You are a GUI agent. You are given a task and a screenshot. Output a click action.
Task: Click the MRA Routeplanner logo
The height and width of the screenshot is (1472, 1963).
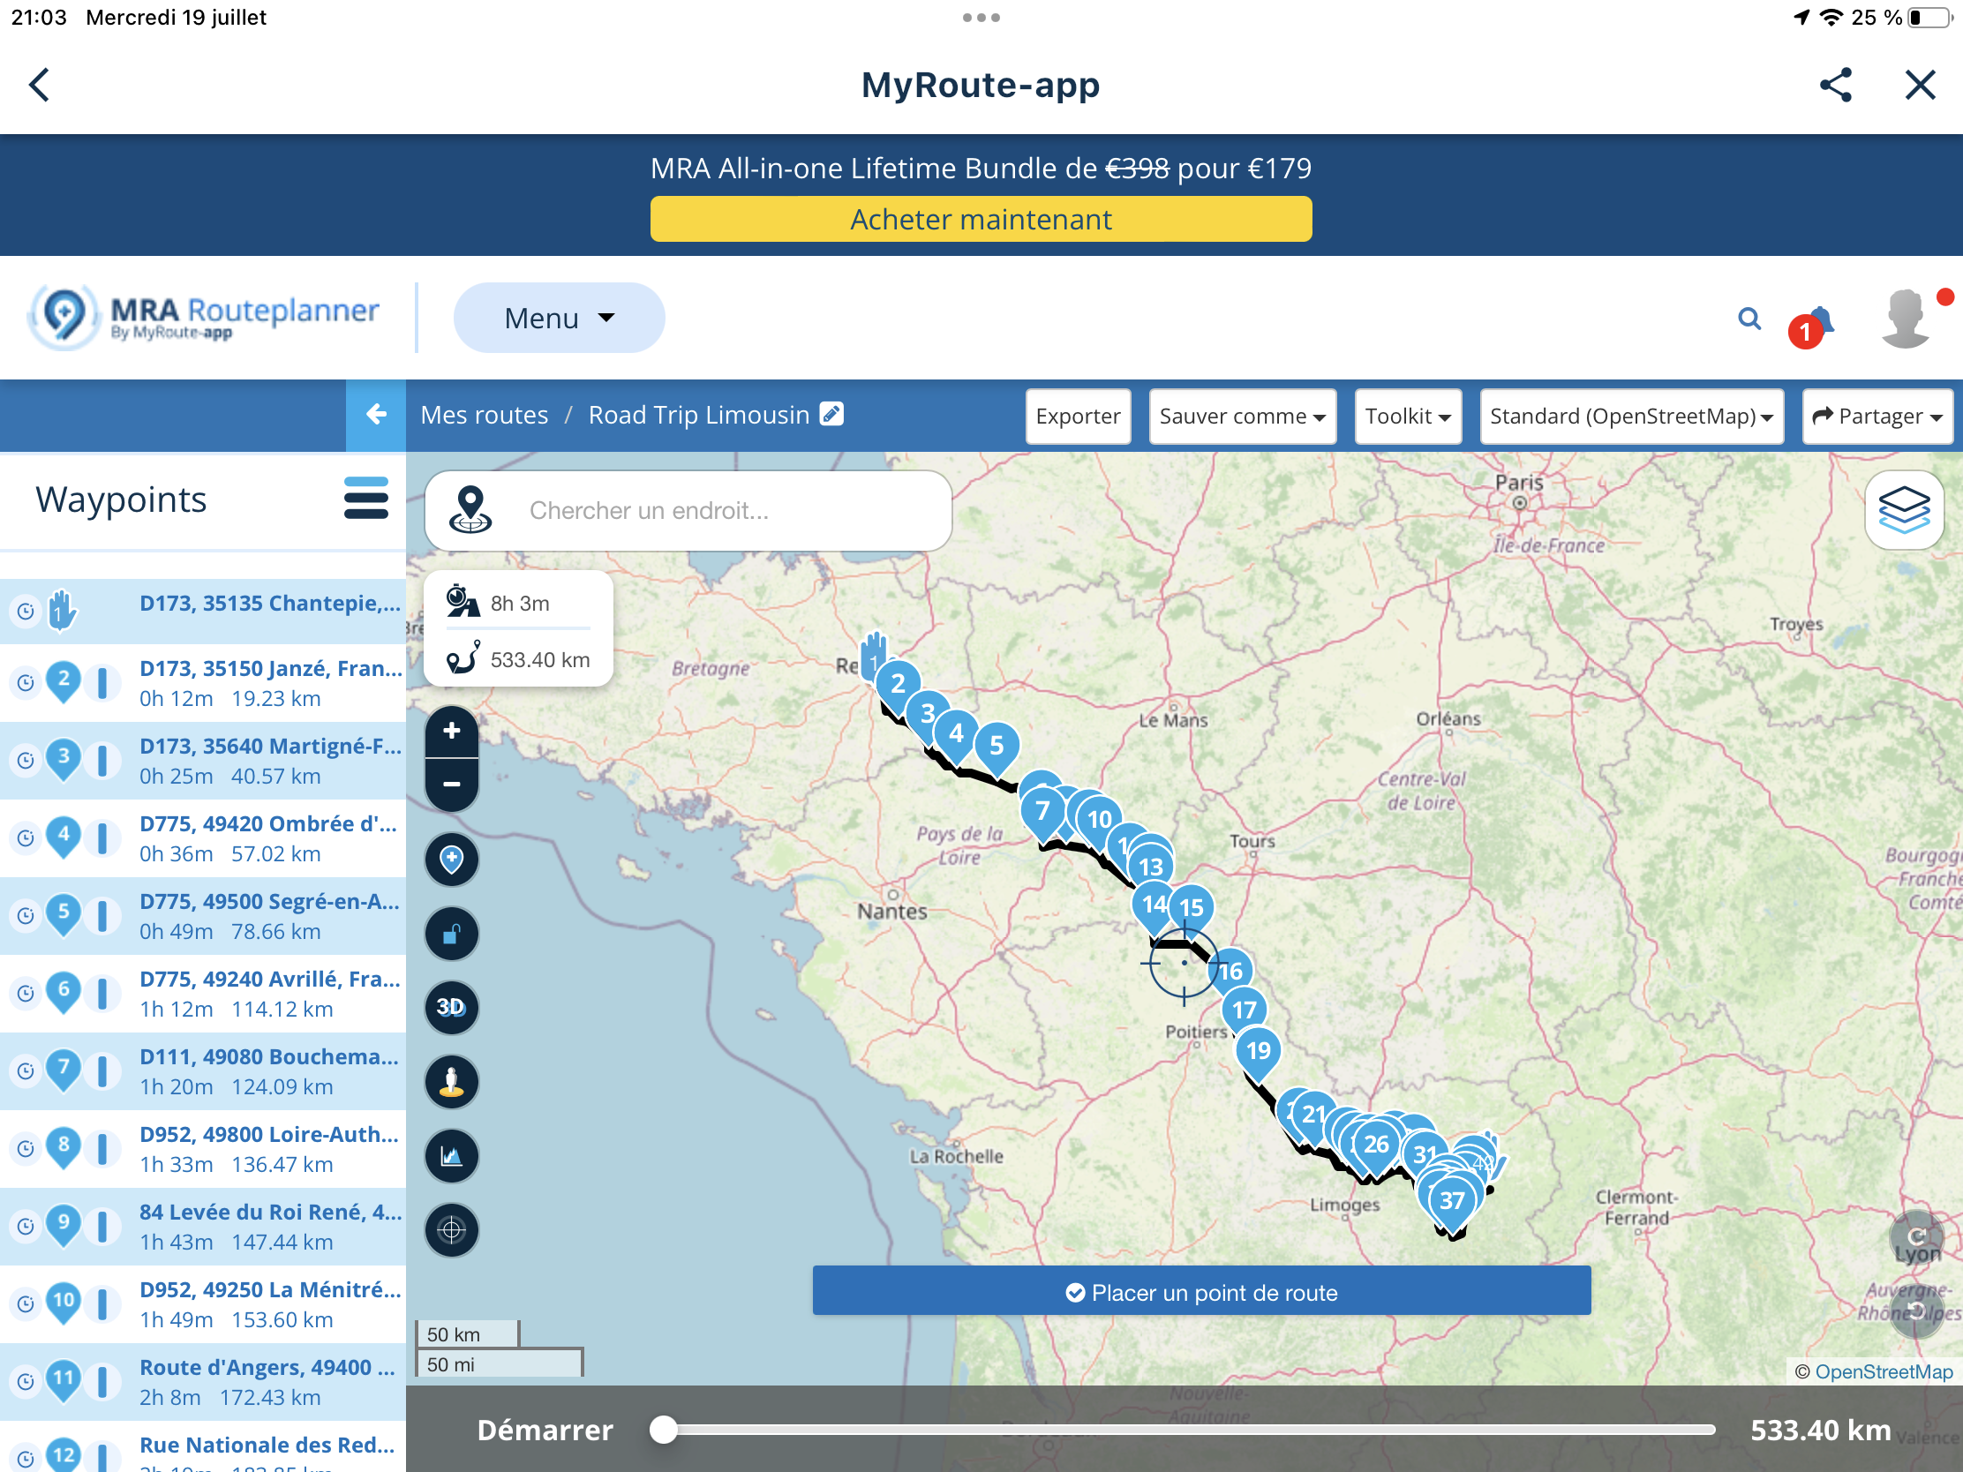click(204, 318)
